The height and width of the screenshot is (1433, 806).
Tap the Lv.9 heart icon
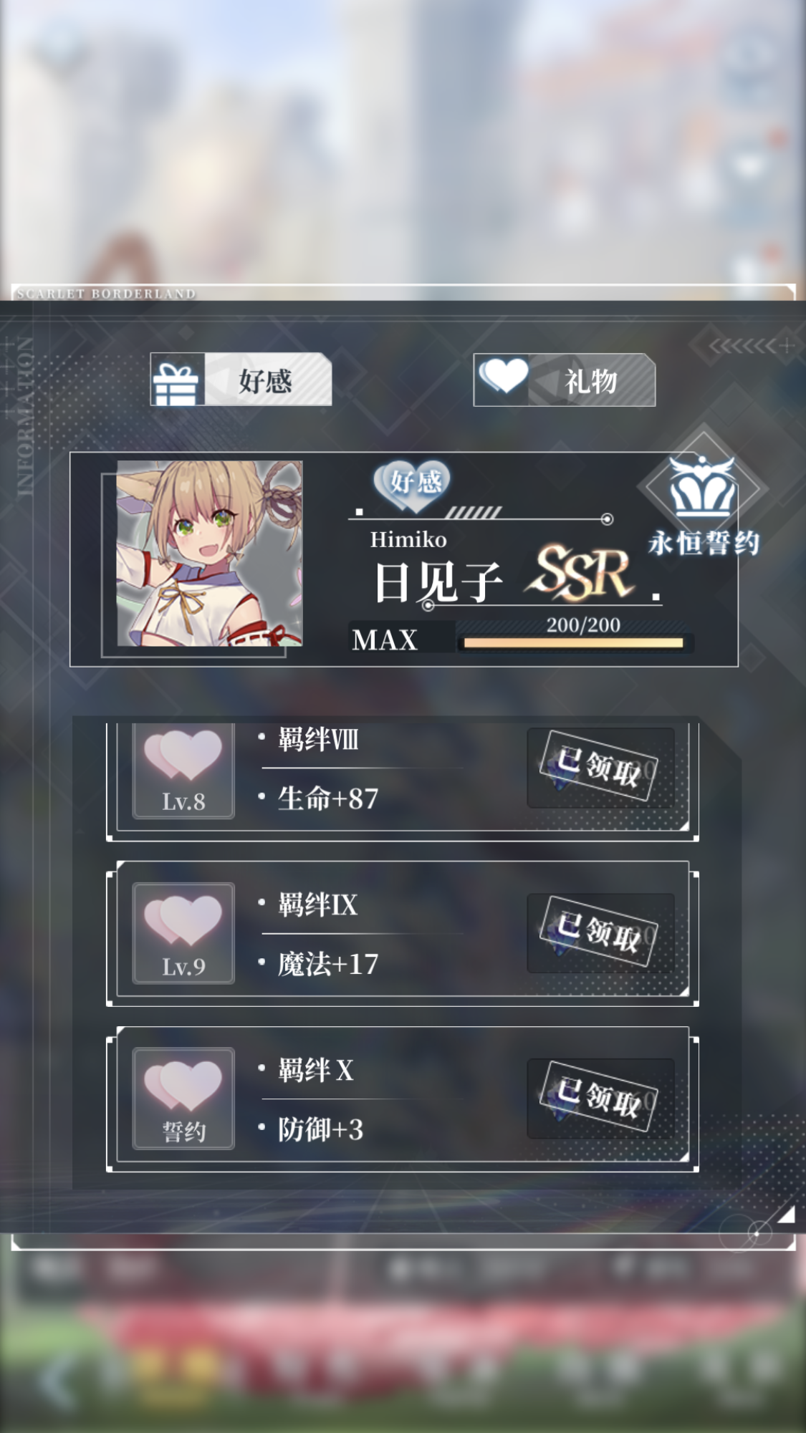183,933
